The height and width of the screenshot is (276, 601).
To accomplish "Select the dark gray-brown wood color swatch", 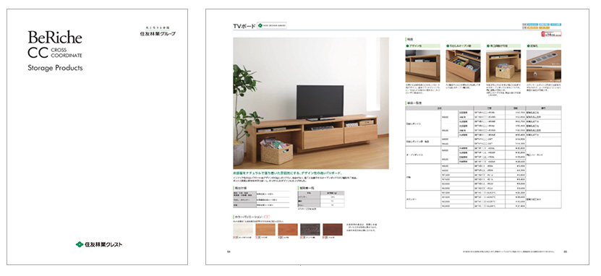I will pyautogui.click(x=310, y=229).
